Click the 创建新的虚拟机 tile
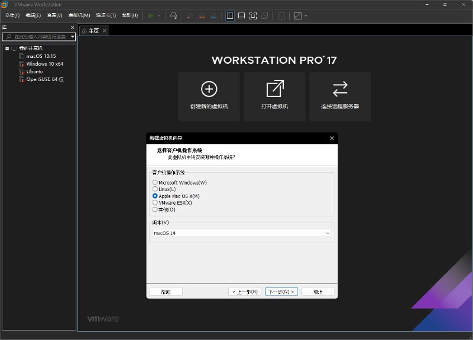This screenshot has width=473, height=340. [x=209, y=96]
